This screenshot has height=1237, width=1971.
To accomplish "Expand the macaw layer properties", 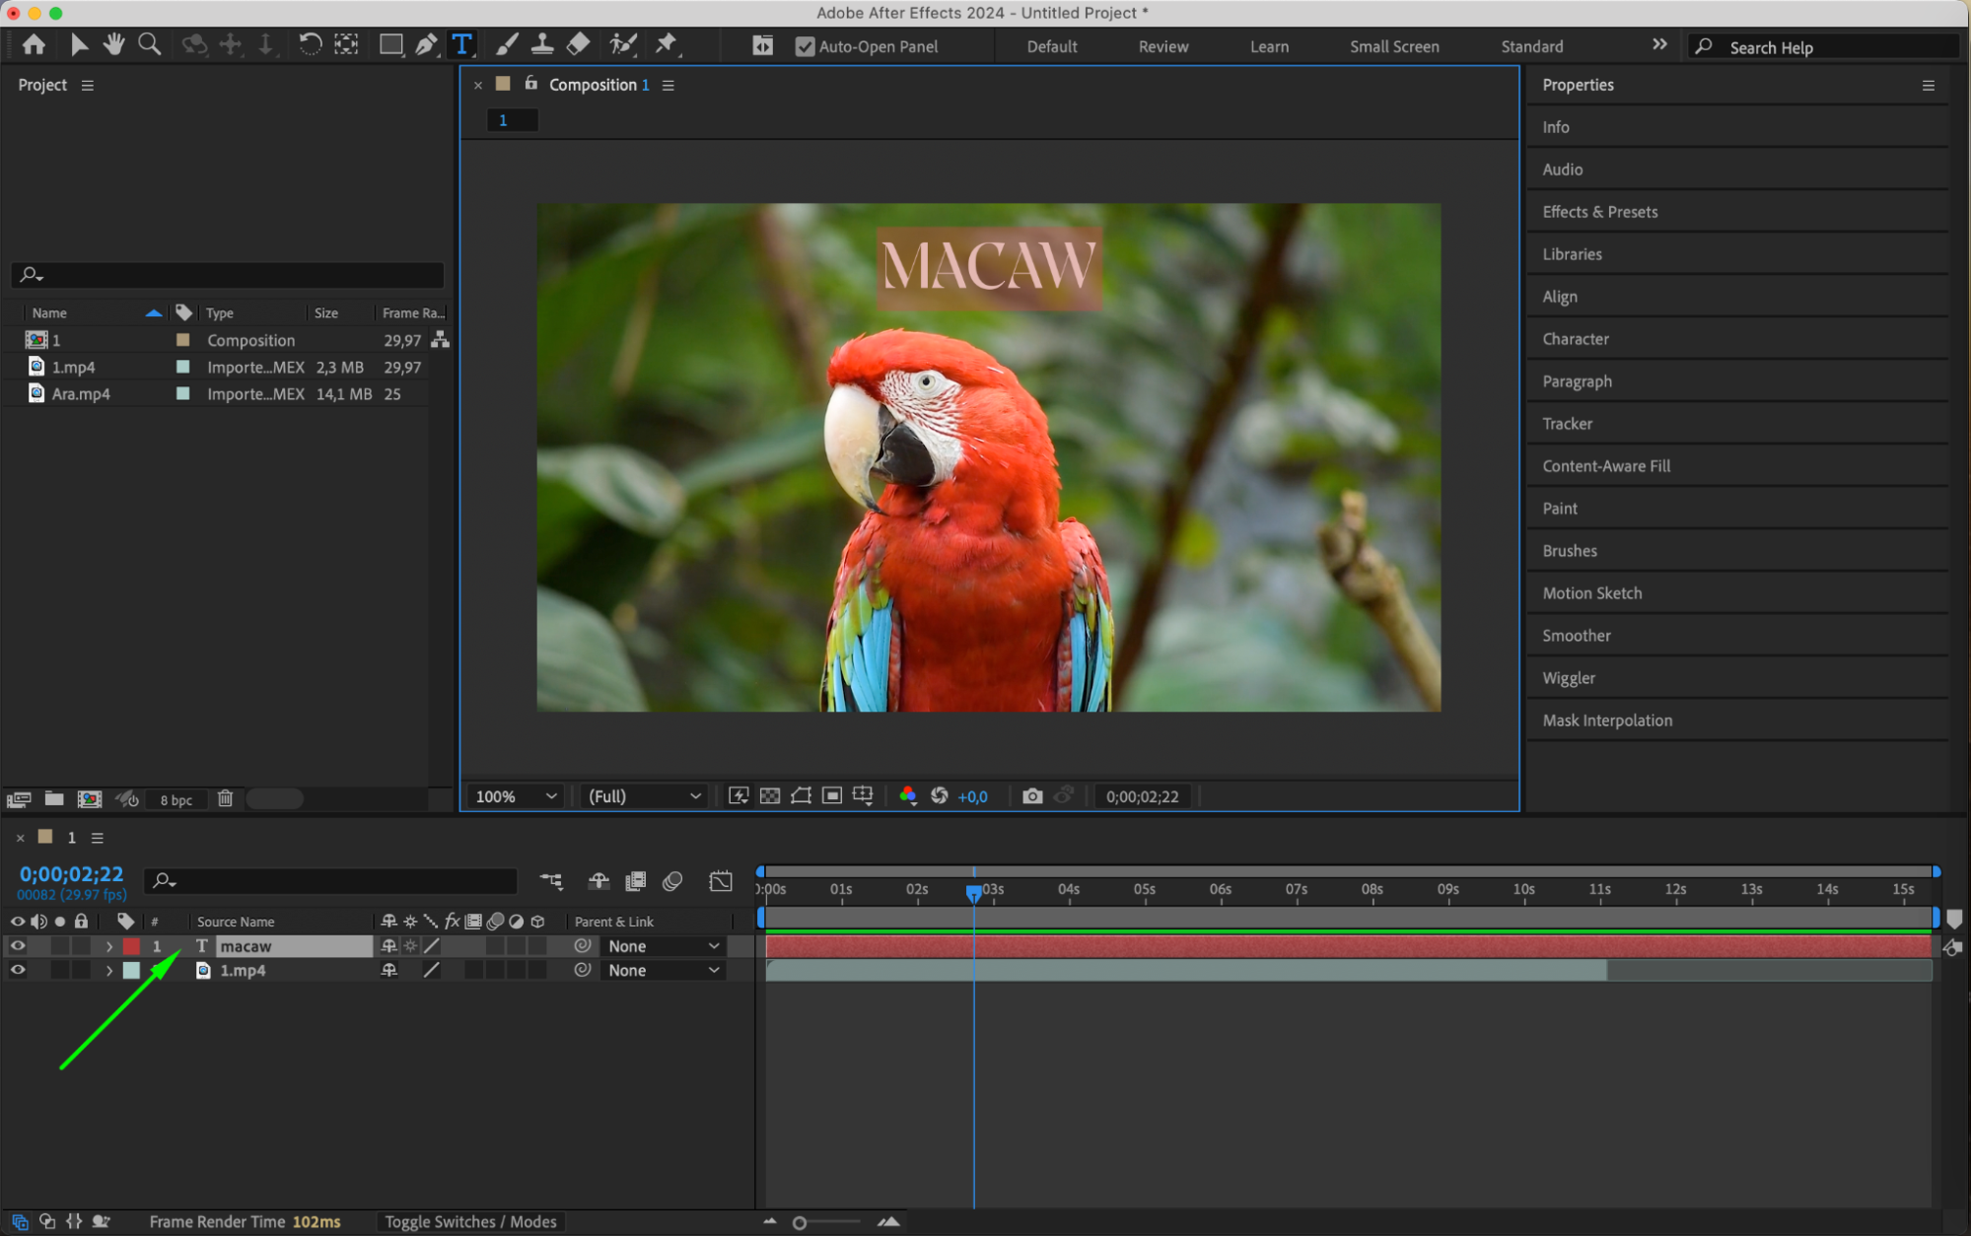I will [x=109, y=946].
